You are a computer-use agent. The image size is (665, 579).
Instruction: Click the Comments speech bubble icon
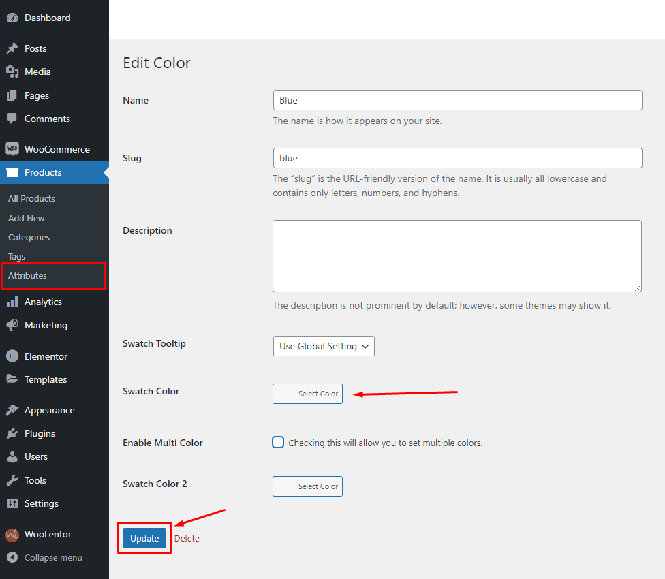click(x=12, y=119)
